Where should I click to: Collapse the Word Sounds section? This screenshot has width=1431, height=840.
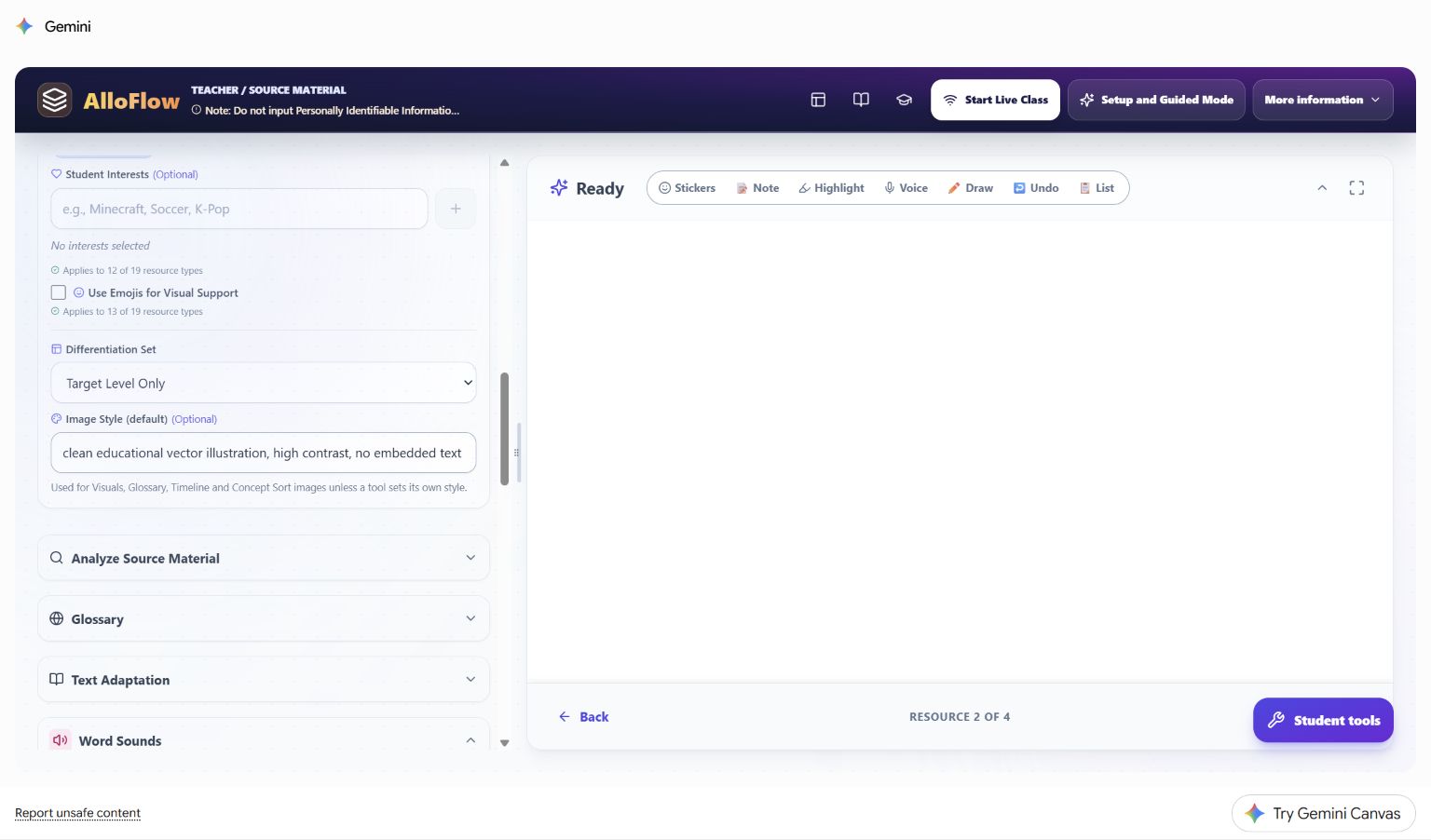click(x=264, y=738)
